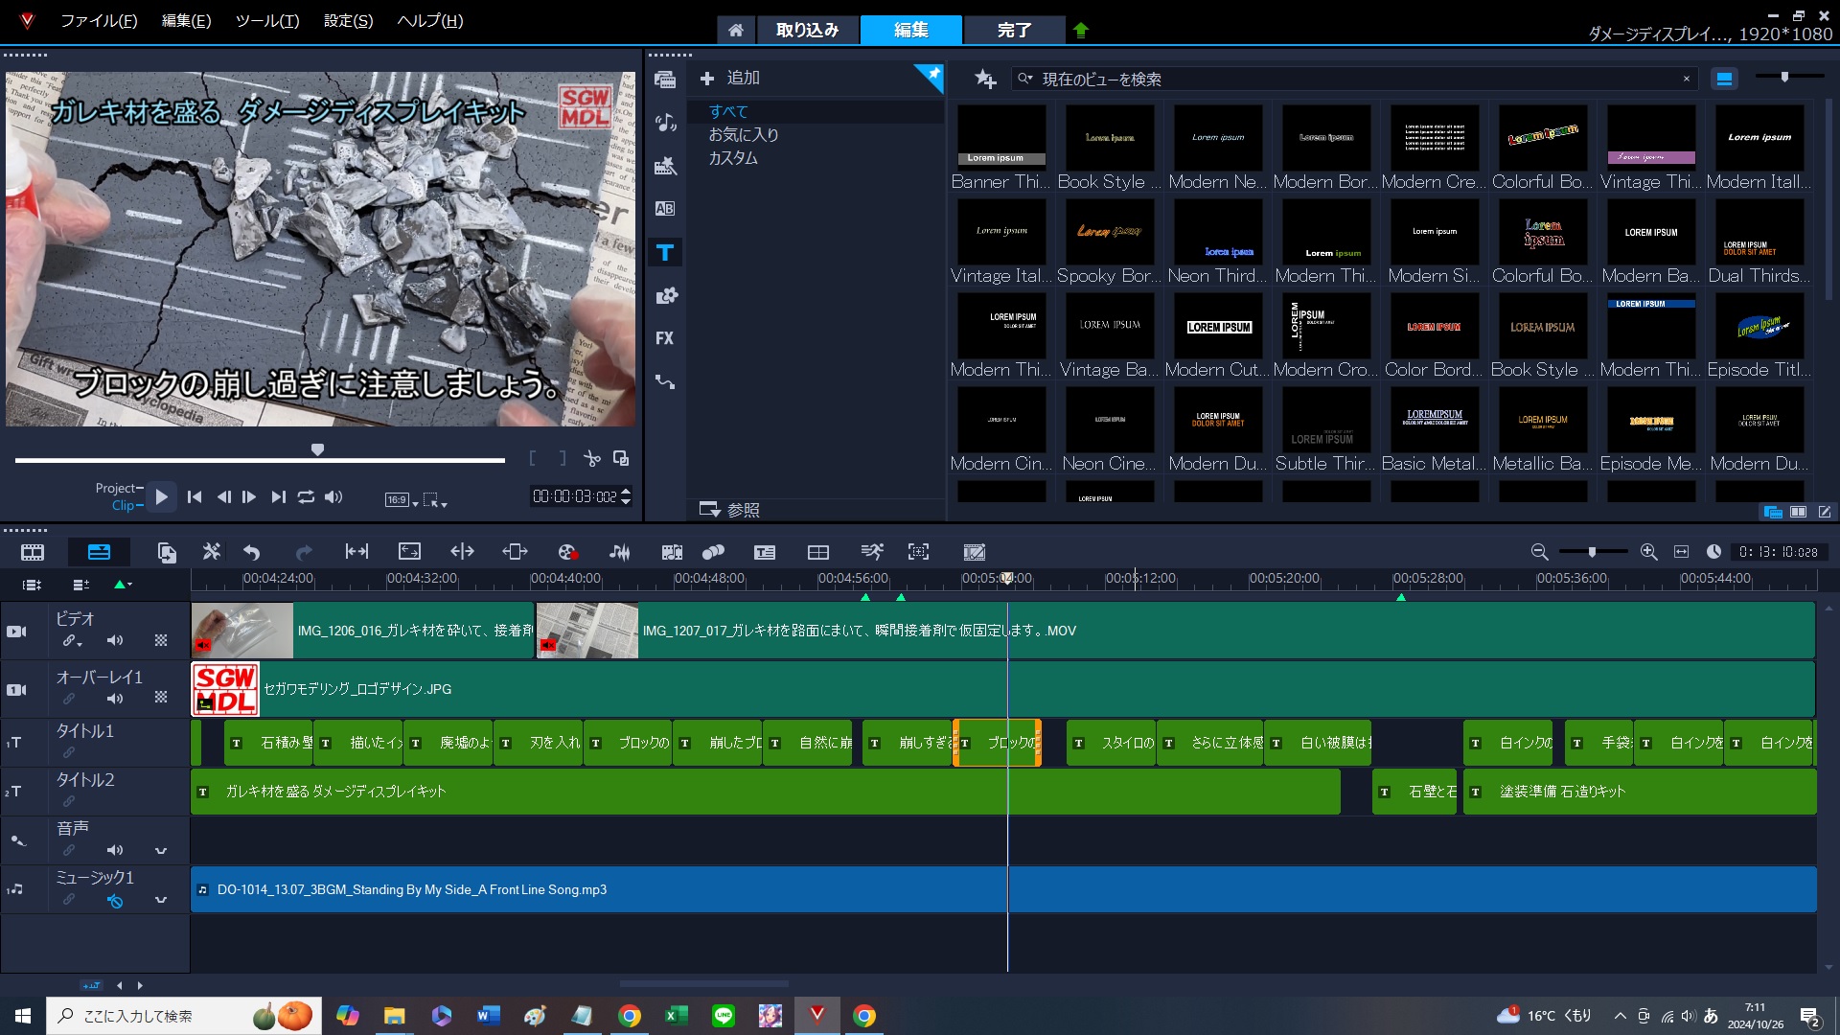
Task: Select the お気に入り category
Action: 744,135
